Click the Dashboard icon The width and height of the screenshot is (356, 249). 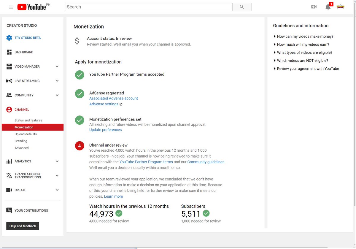pos(9,52)
